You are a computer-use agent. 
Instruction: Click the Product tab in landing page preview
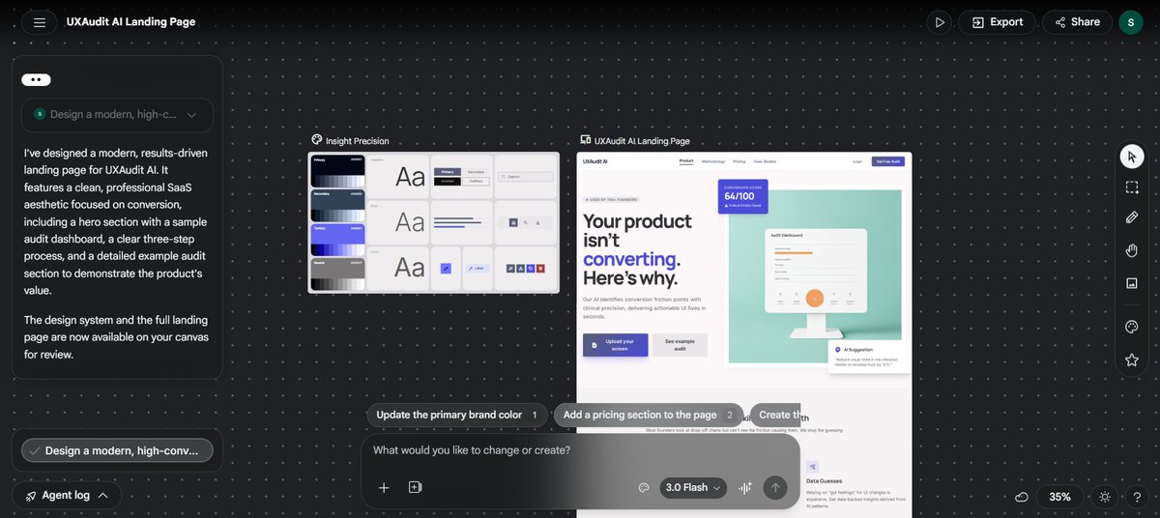pos(686,161)
